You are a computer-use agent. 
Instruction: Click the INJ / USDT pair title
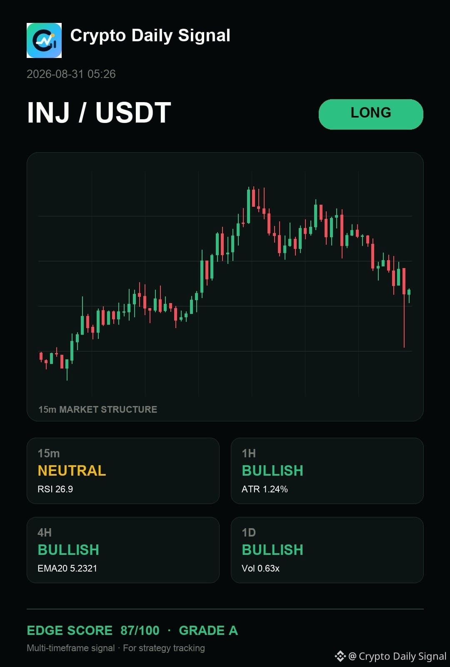(x=99, y=113)
